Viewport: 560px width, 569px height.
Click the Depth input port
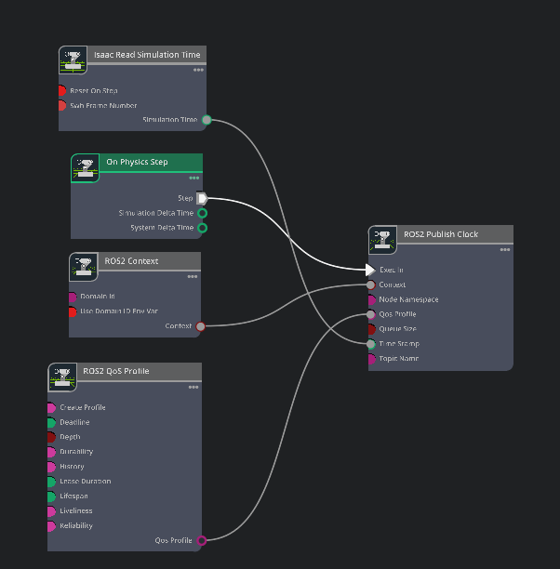(x=51, y=437)
